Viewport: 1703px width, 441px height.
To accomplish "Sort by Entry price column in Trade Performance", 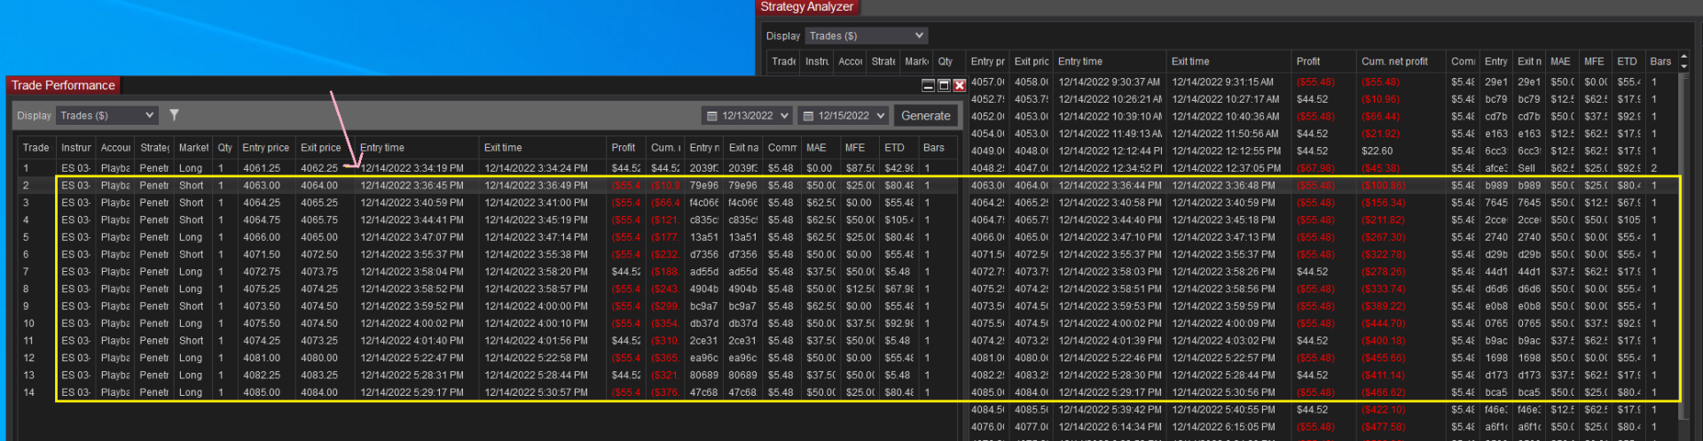I will point(266,148).
